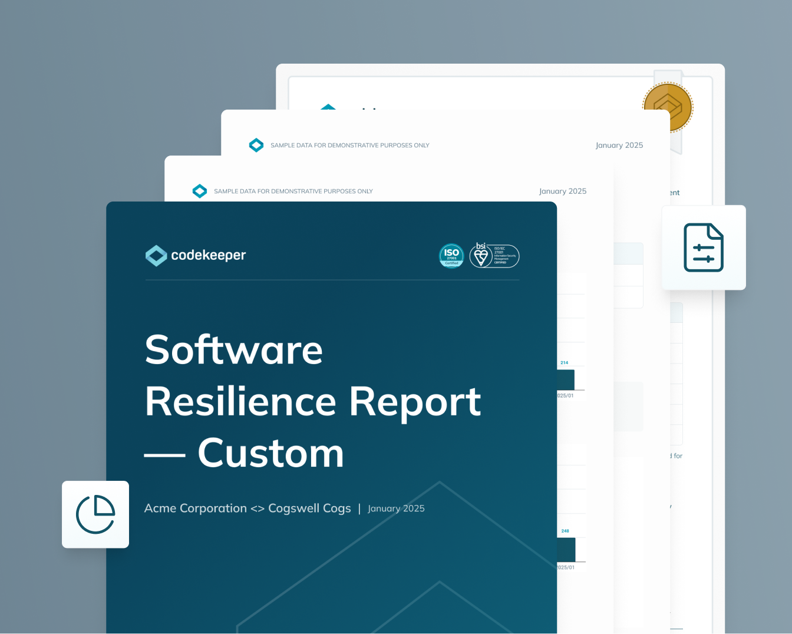The image size is (792, 634).
Task: Click "January 2025" on the cover page
Action: point(396,508)
